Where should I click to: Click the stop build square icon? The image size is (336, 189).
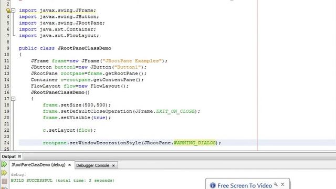(x=4, y=181)
